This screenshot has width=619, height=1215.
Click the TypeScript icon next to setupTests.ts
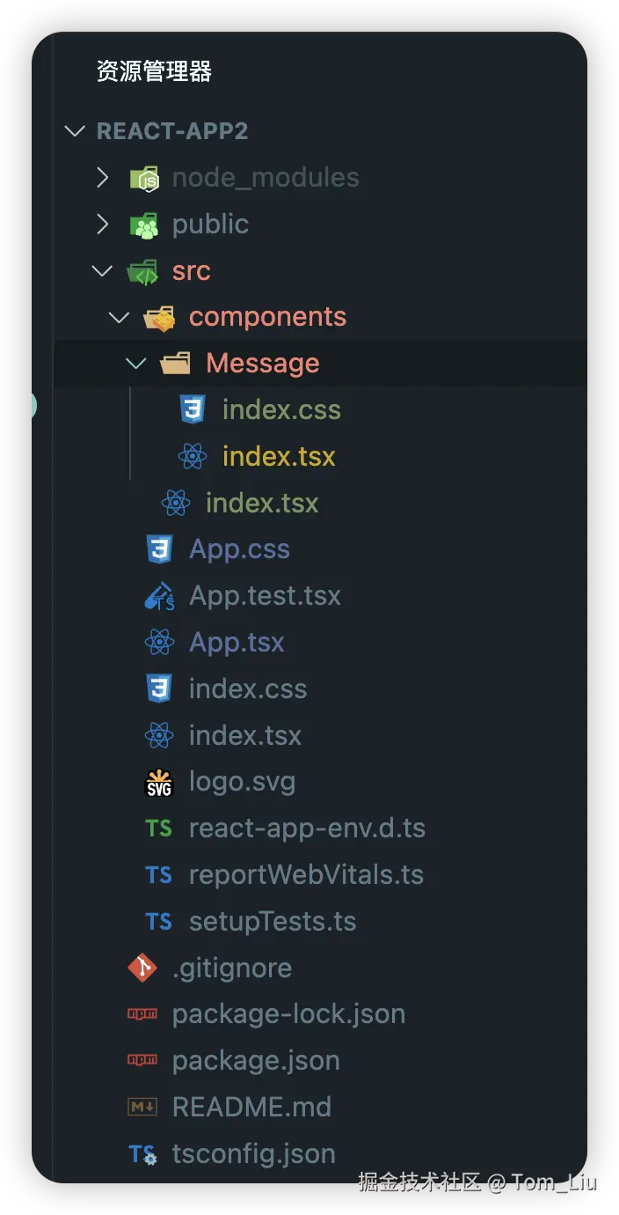click(158, 921)
